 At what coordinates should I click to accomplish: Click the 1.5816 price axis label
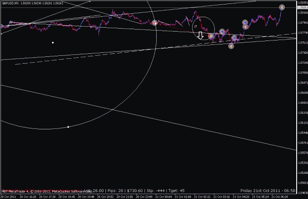pos(303,13)
